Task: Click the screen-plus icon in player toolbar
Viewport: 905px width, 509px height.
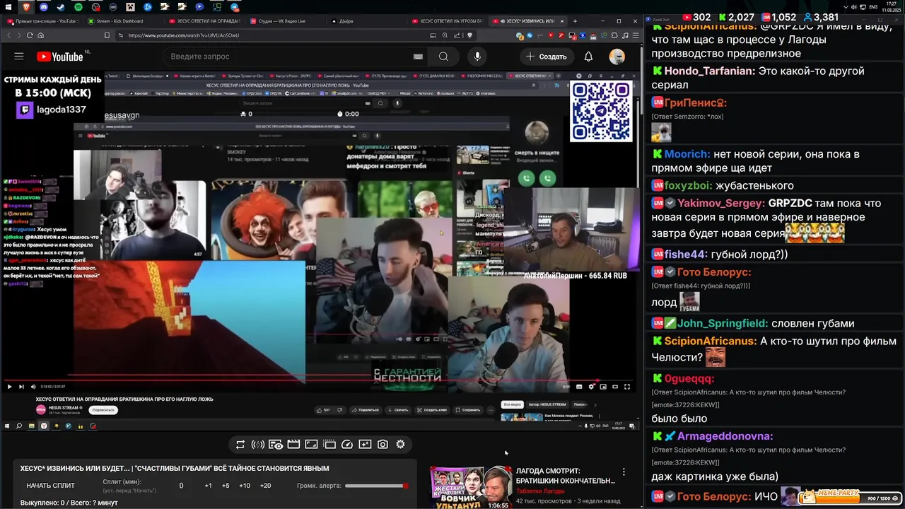Action: tap(365, 445)
